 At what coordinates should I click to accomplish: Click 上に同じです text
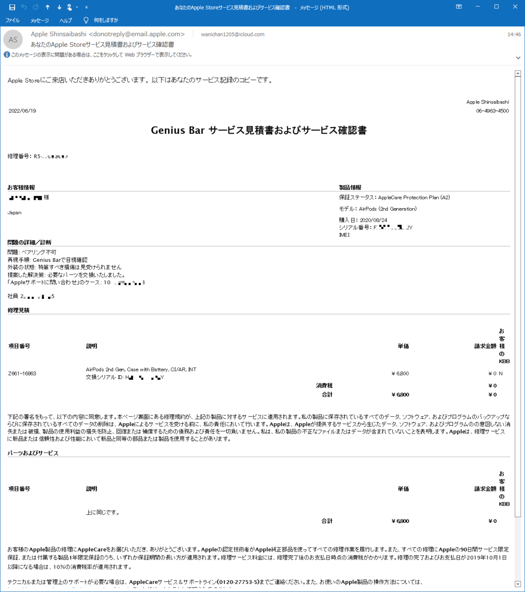click(103, 512)
